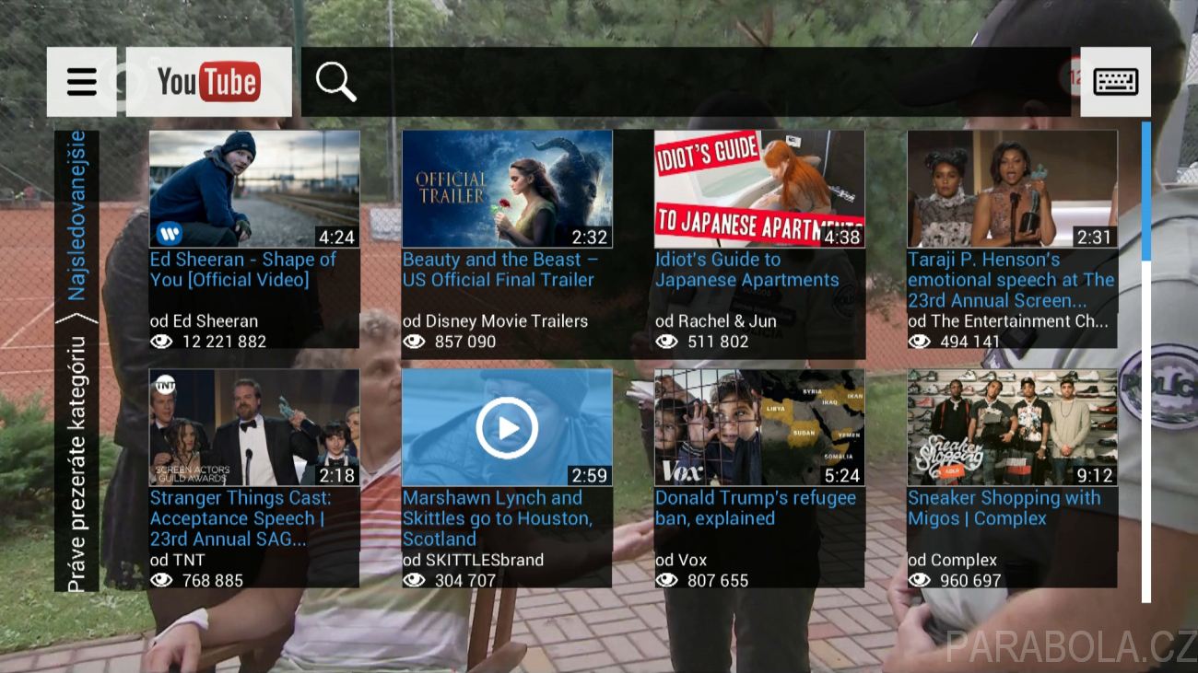Open Stranger Things Cast speech thumbnail

tap(254, 428)
